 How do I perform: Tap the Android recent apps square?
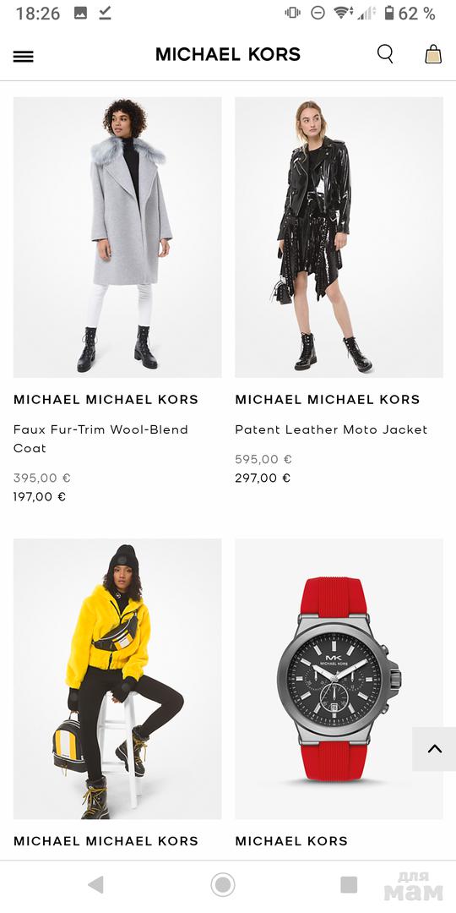[x=349, y=885]
